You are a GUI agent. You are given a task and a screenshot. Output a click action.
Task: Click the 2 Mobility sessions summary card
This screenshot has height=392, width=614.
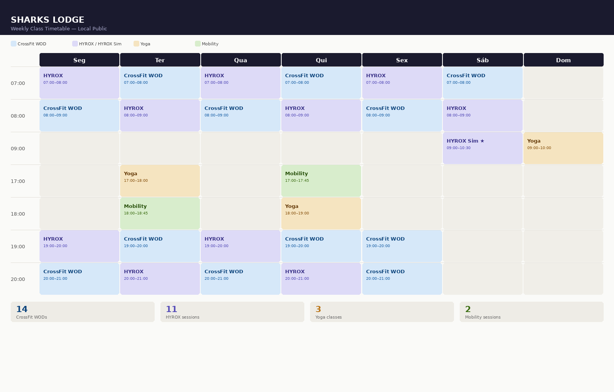click(531, 312)
